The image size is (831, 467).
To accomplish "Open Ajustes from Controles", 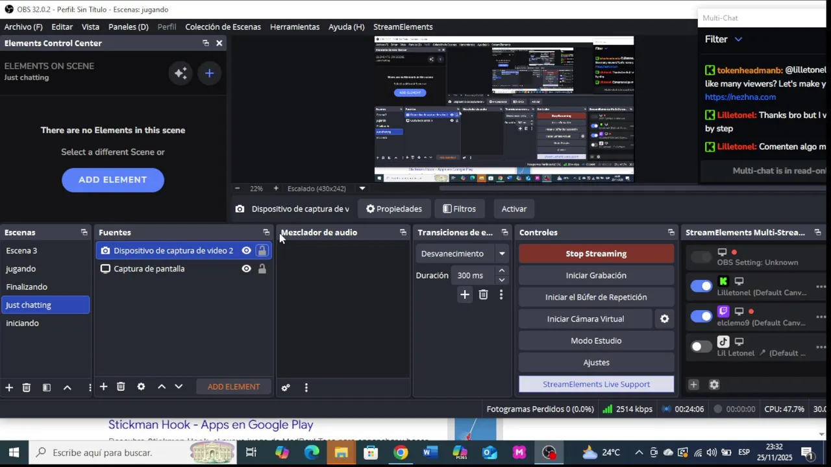I will [x=596, y=363].
